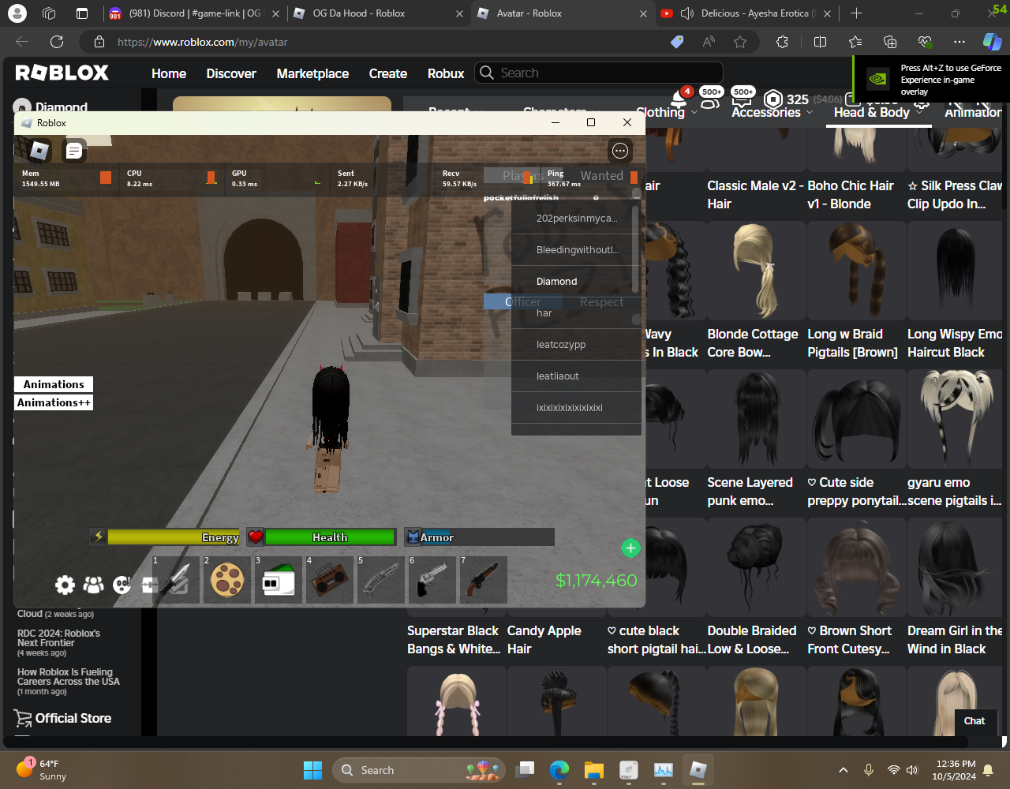Open the crew/players group icon in game

click(x=93, y=585)
